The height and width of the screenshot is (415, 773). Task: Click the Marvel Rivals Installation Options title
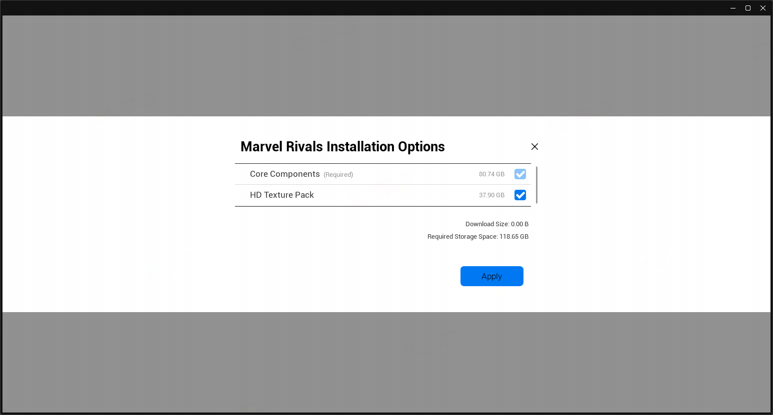tap(342, 147)
